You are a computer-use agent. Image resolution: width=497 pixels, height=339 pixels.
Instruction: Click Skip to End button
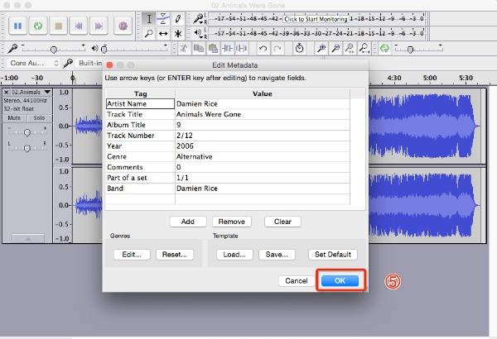[x=99, y=26]
